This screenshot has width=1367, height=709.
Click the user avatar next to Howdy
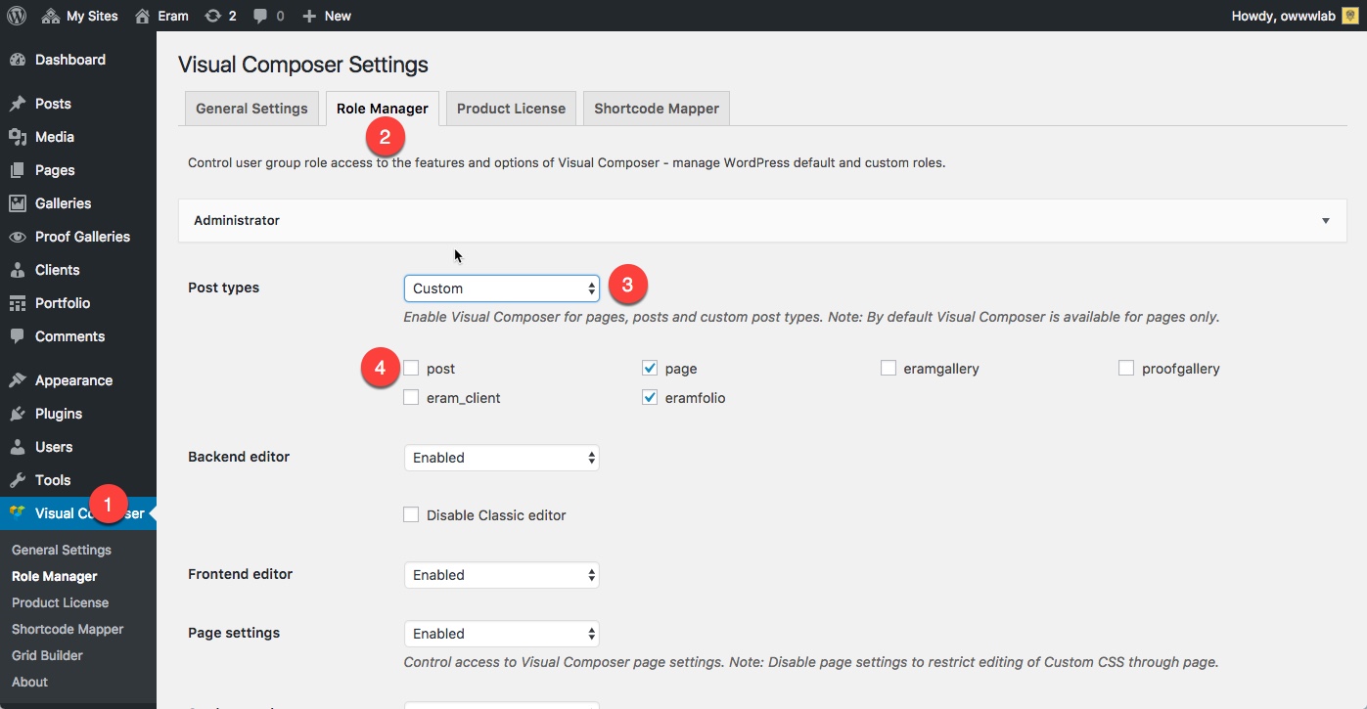[1348, 16]
